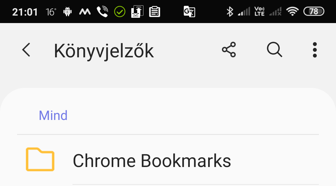
Task: Open bookmark search with magnifier icon
Action: click(274, 50)
